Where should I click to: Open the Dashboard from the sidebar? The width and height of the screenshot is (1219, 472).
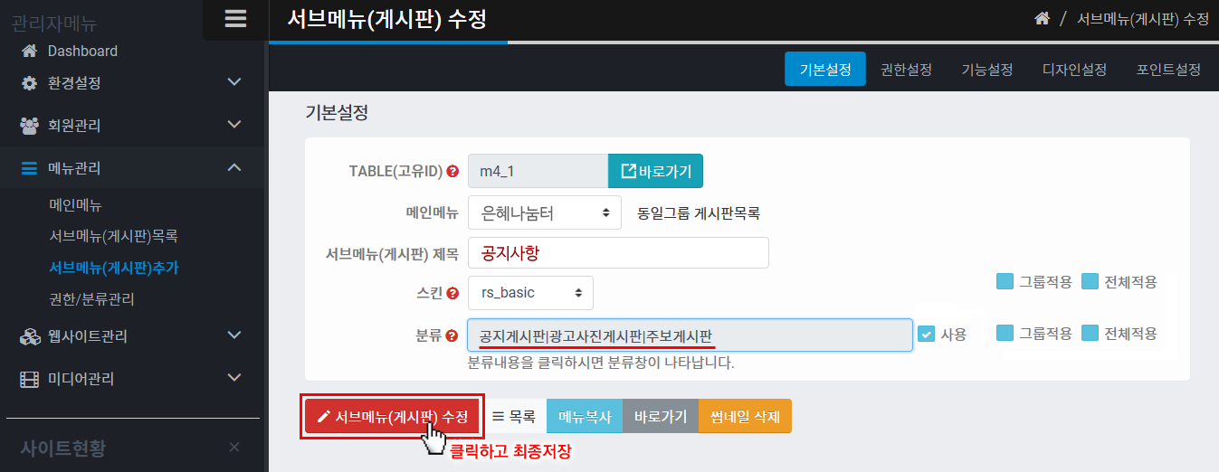(82, 52)
